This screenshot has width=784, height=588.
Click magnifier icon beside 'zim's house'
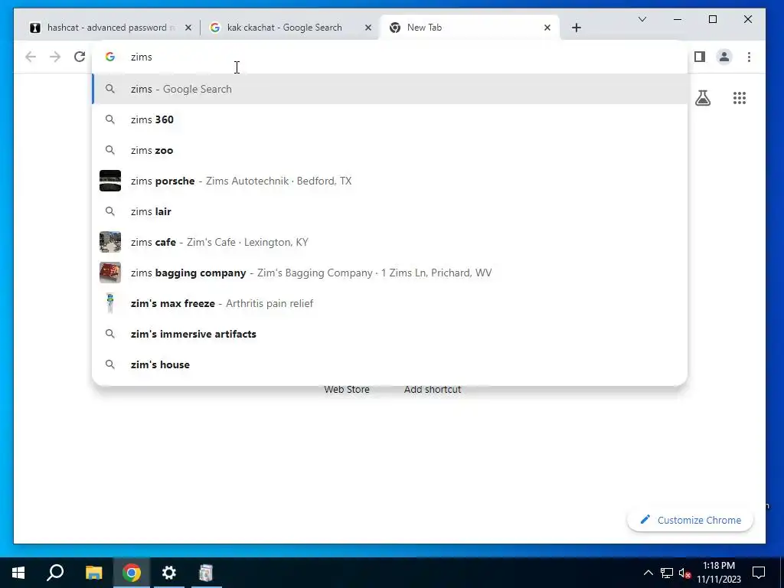[x=110, y=364]
